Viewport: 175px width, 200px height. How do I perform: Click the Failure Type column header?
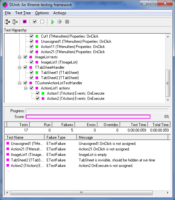[x=61, y=137]
